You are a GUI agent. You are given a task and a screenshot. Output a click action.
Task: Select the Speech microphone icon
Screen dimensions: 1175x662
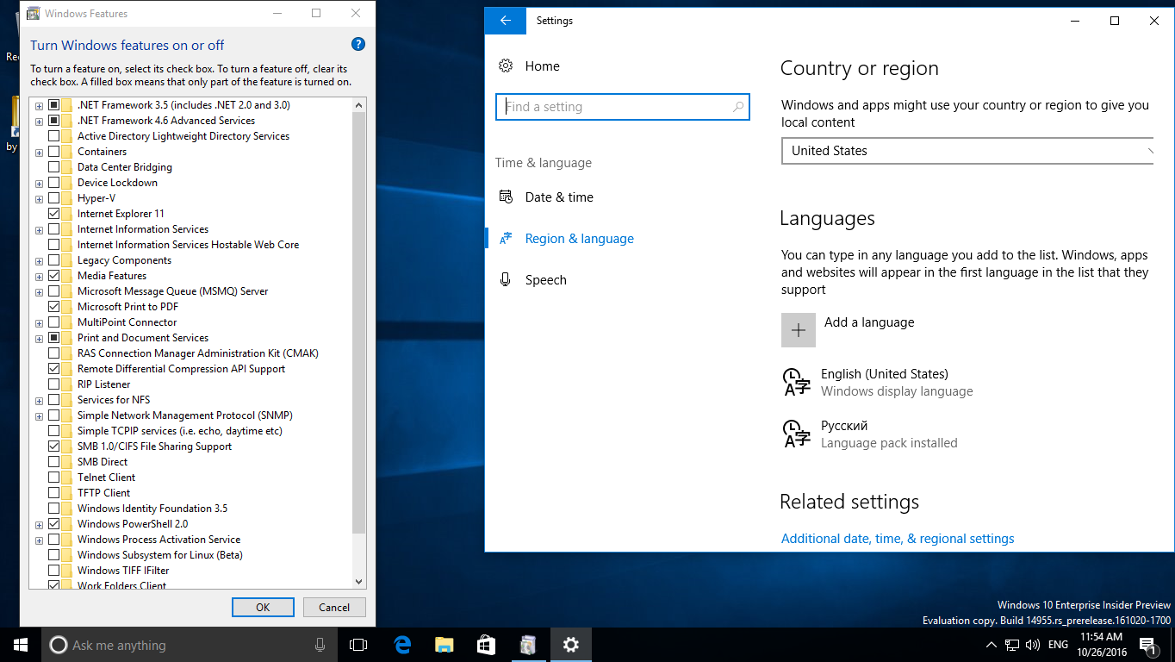(x=506, y=280)
